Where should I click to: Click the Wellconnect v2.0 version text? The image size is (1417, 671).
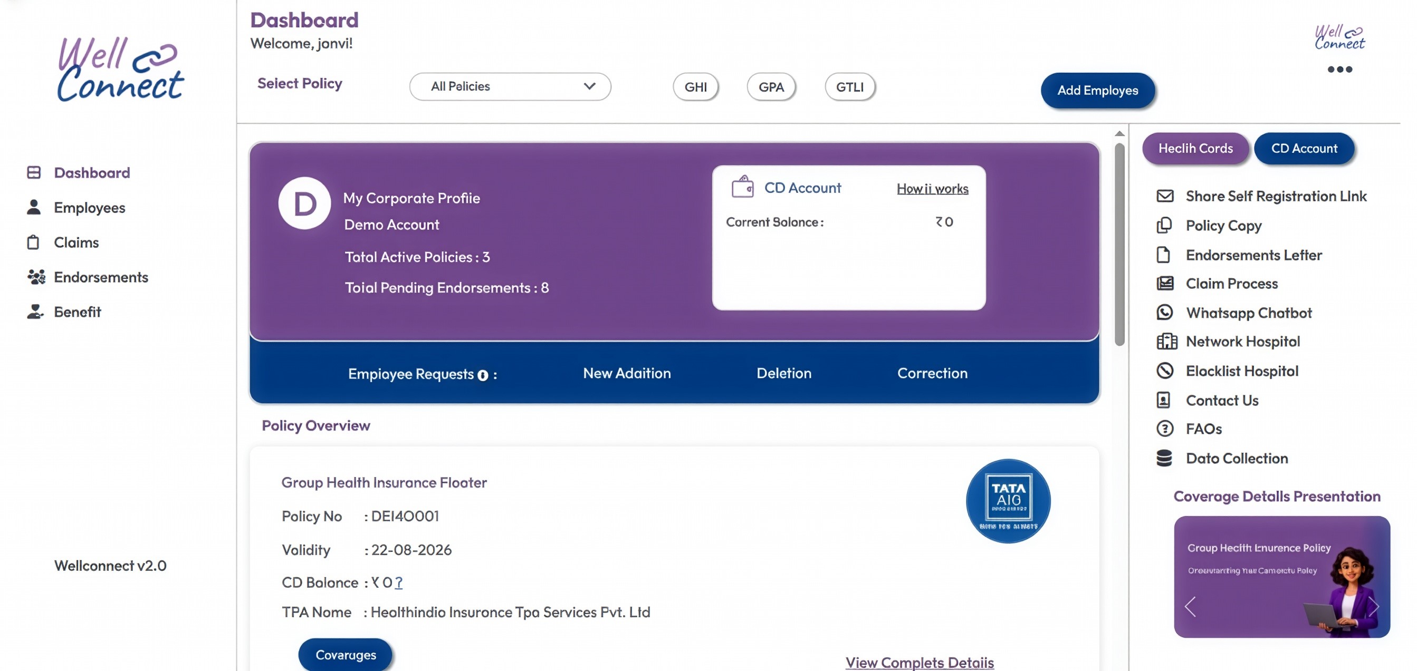coord(110,566)
